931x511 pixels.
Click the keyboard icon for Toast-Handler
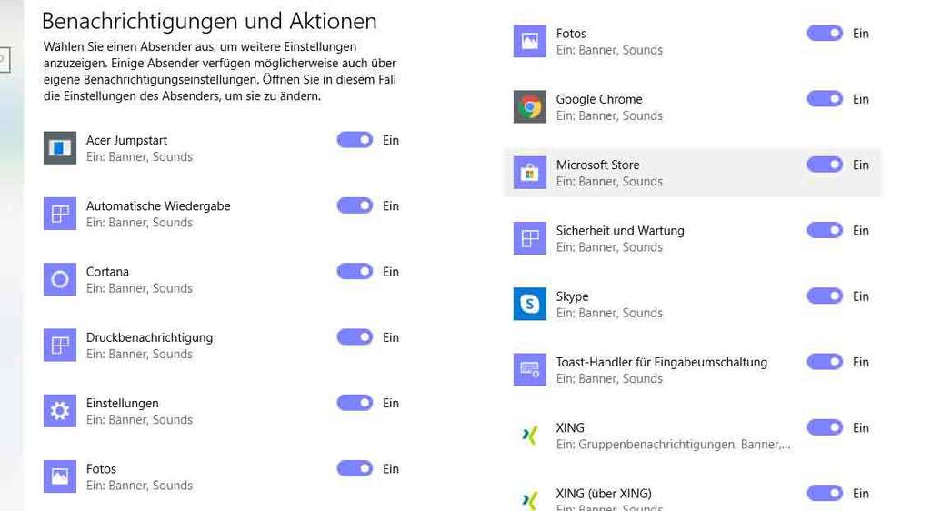(x=530, y=370)
